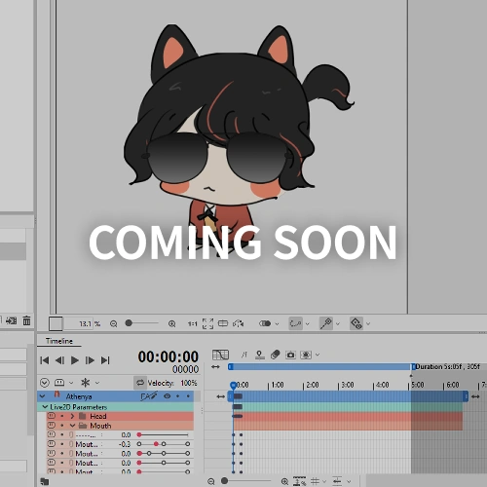
Task: Click the eraser icon in the timeline toolbar
Action: click(276, 355)
